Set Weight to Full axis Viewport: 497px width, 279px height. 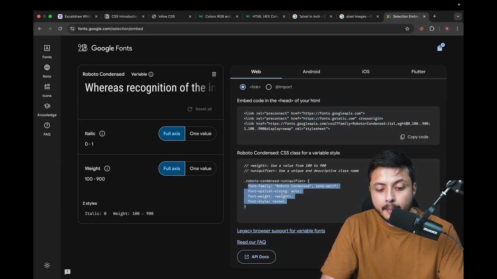coord(172,168)
